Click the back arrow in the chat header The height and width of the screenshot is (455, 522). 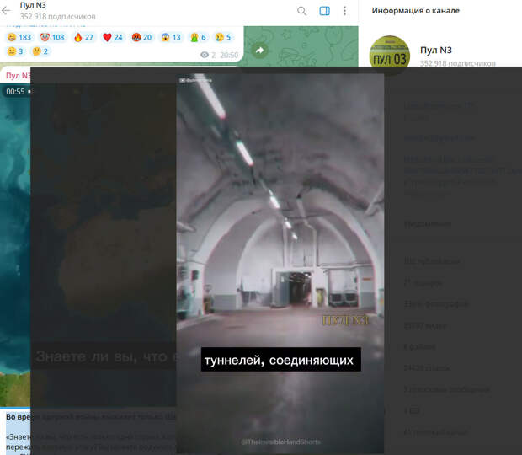pyautogui.click(x=6, y=11)
